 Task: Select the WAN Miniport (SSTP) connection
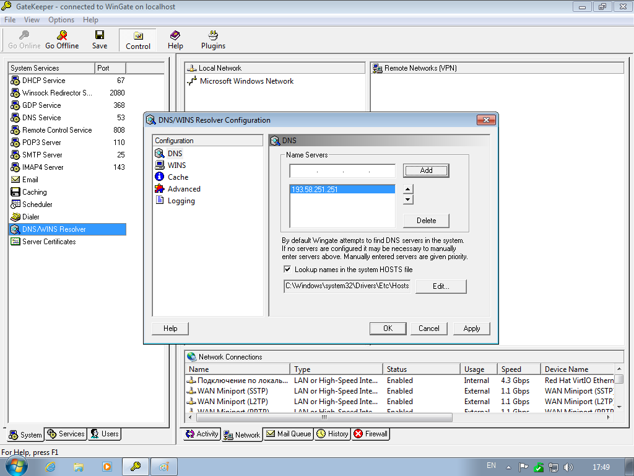227,391
